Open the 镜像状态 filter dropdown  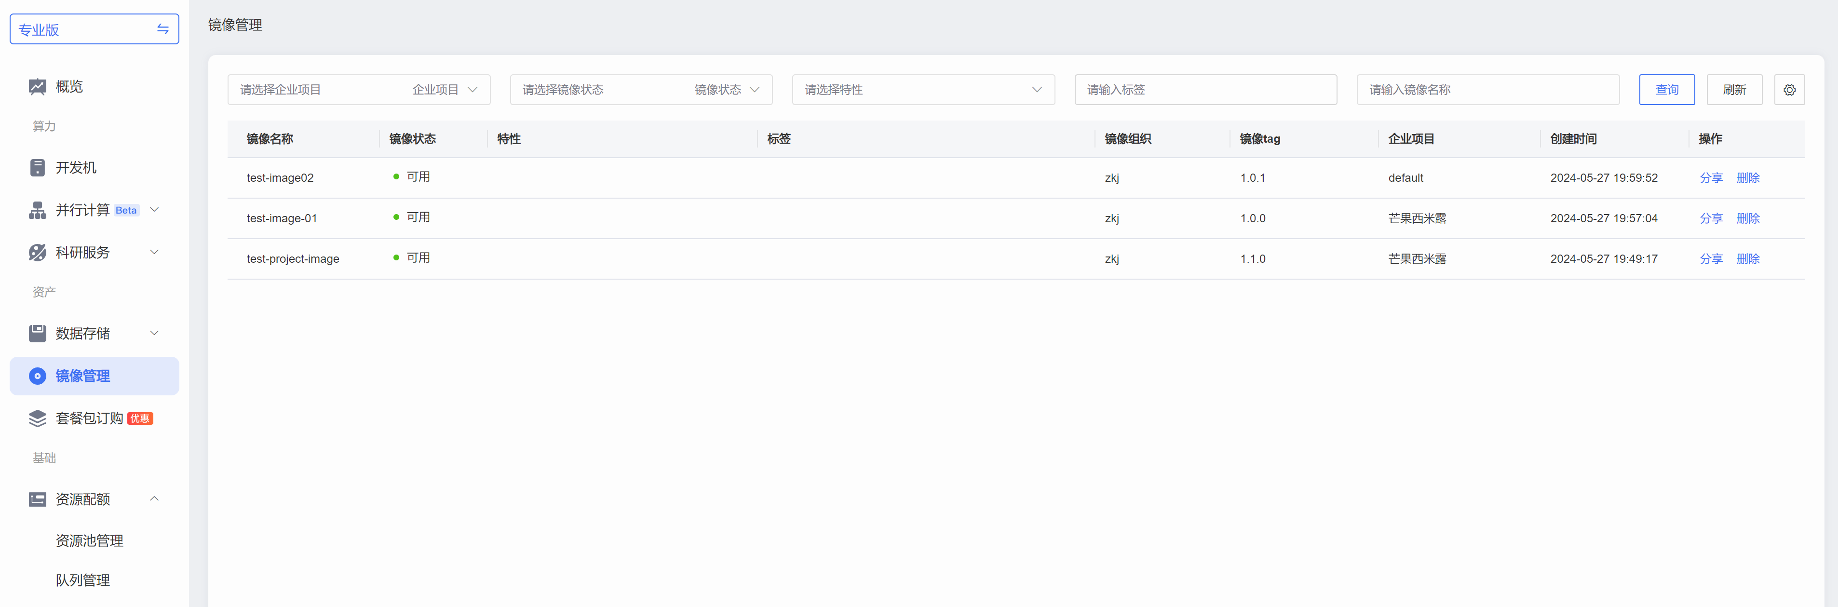pos(641,90)
